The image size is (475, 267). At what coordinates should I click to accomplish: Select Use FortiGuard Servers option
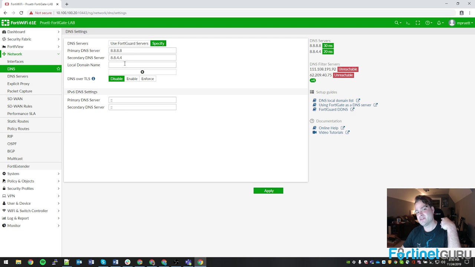coord(130,43)
